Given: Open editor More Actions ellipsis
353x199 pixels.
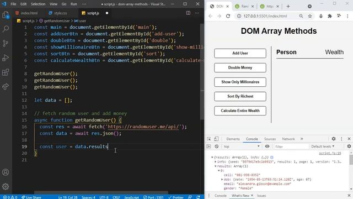Looking at the screenshot, I should 197,13.
